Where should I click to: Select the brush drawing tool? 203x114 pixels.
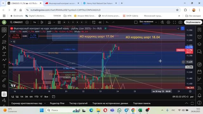(4, 60)
